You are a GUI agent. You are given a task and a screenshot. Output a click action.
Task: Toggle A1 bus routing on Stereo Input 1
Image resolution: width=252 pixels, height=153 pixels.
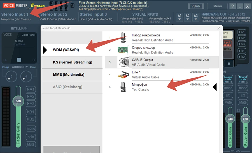(x=31, y=89)
